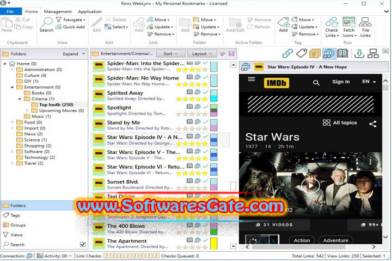Click the star rating of Star Wars: Episode V

pos(192,158)
